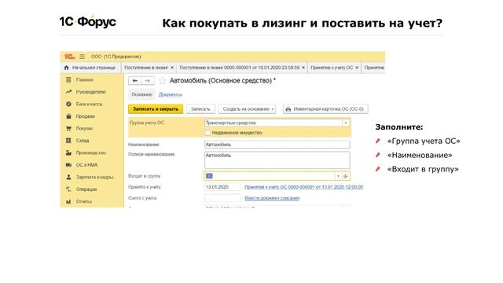
Task: Open the Принятие к учету ОС 0000-000001 link
Action: (304, 187)
